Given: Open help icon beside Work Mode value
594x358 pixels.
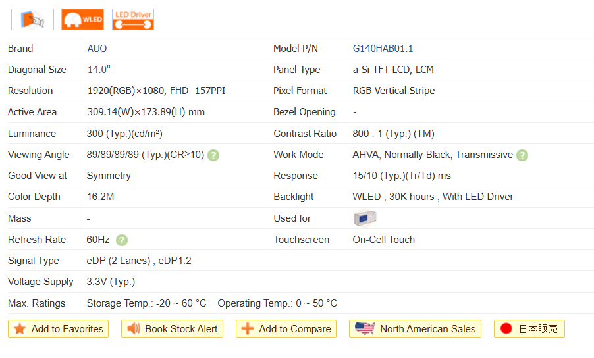Looking at the screenshot, I should point(522,155).
